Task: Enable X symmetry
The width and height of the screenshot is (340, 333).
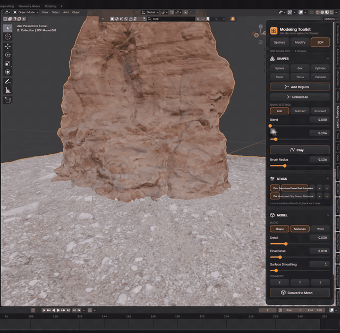Action: point(279,282)
